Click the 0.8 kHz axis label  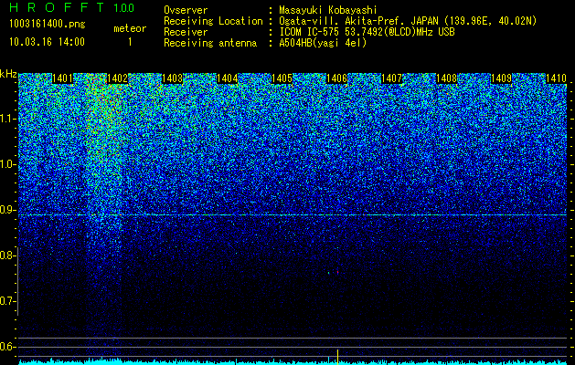click(x=6, y=255)
